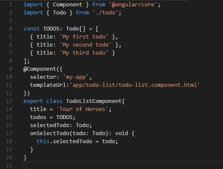This screenshot has width=223, height=169.
Task: Click the TodoListComponent class name
Action: coord(94,101)
